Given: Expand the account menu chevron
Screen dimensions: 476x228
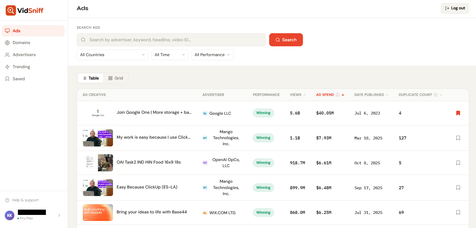Looking at the screenshot, I should 59,215.
